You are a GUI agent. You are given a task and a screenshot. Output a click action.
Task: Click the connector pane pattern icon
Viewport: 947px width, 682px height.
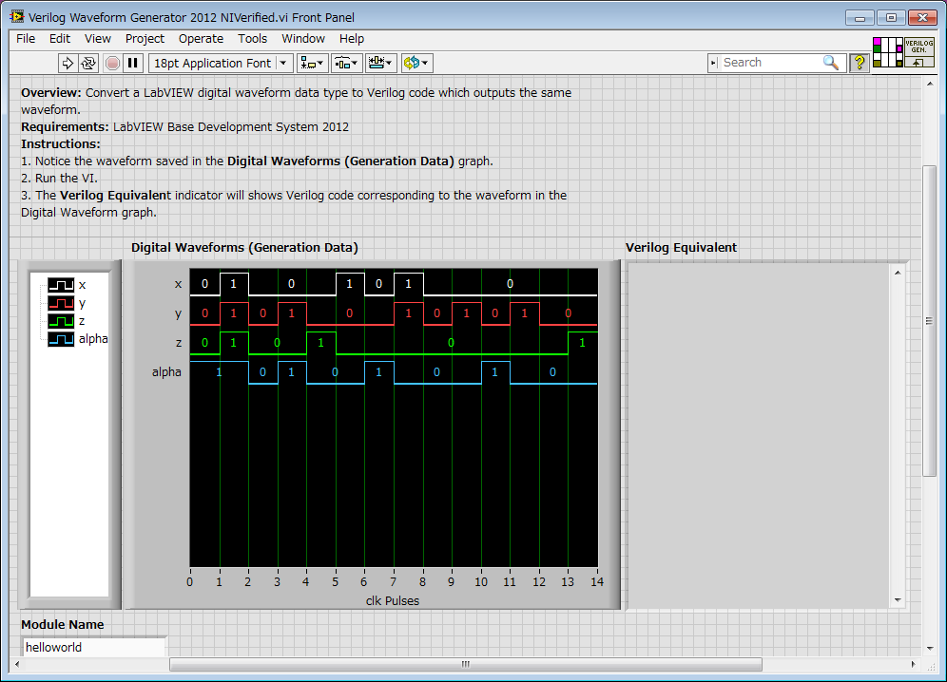pyautogui.click(x=886, y=52)
